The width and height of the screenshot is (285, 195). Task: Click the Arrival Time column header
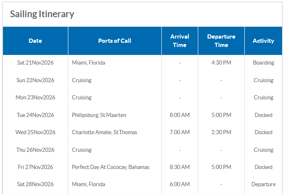click(179, 41)
